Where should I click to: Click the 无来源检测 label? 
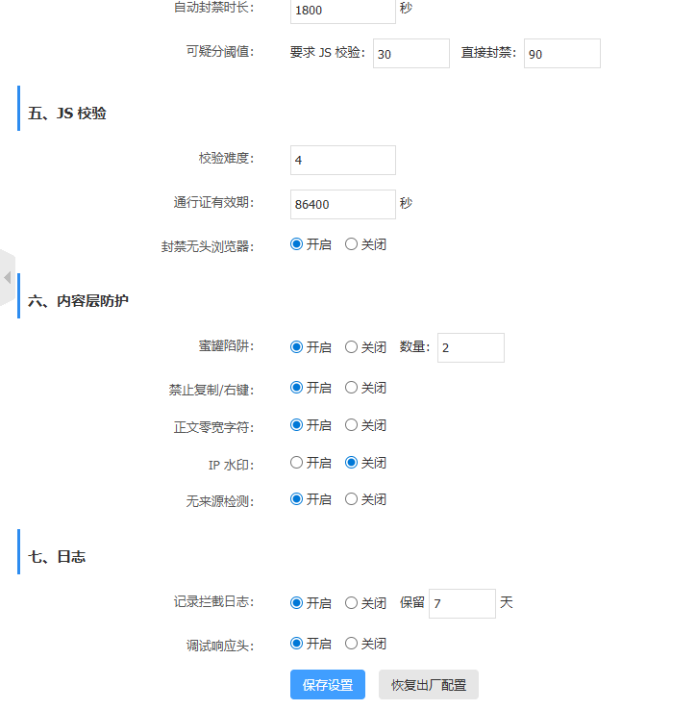click(x=220, y=501)
